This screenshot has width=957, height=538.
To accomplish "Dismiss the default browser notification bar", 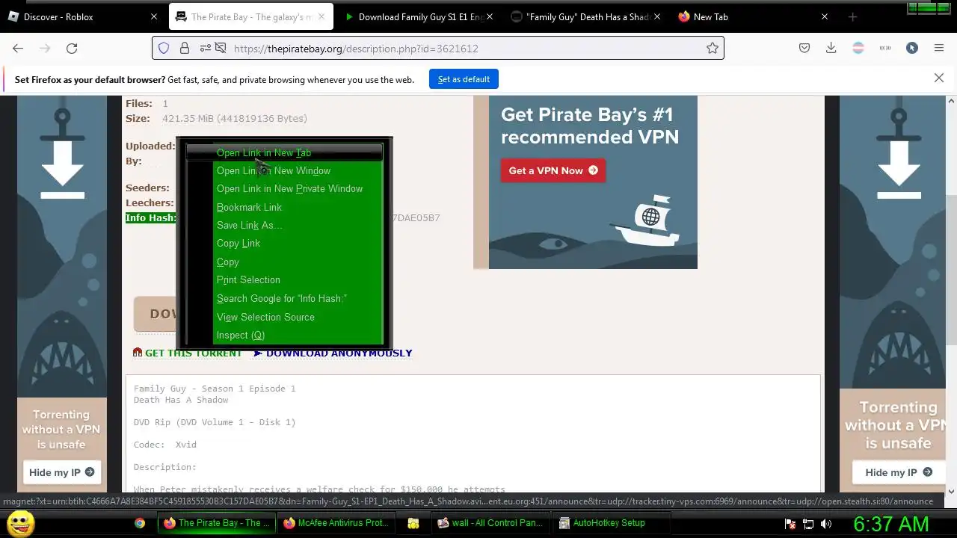I will tap(939, 78).
